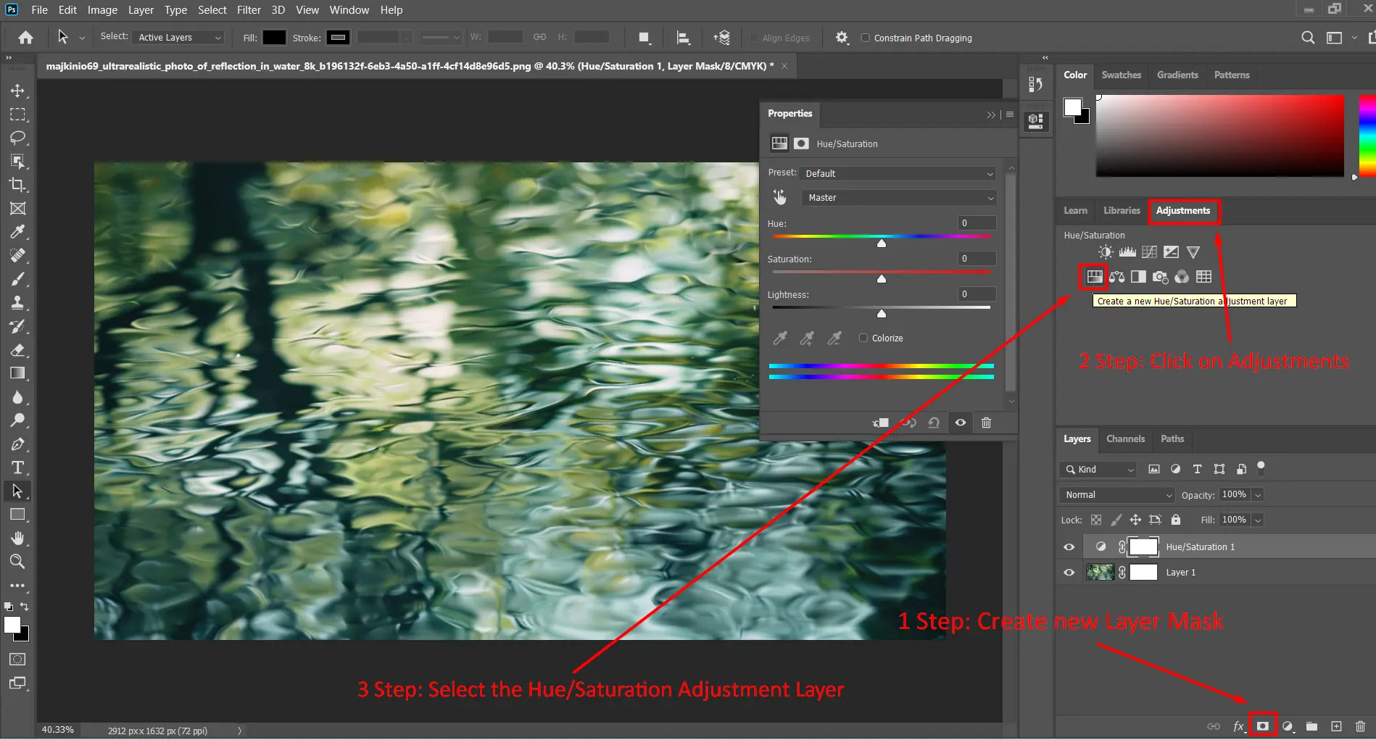The width and height of the screenshot is (1376, 740).
Task: Toggle clip adjustment to layer below
Action: 881,423
